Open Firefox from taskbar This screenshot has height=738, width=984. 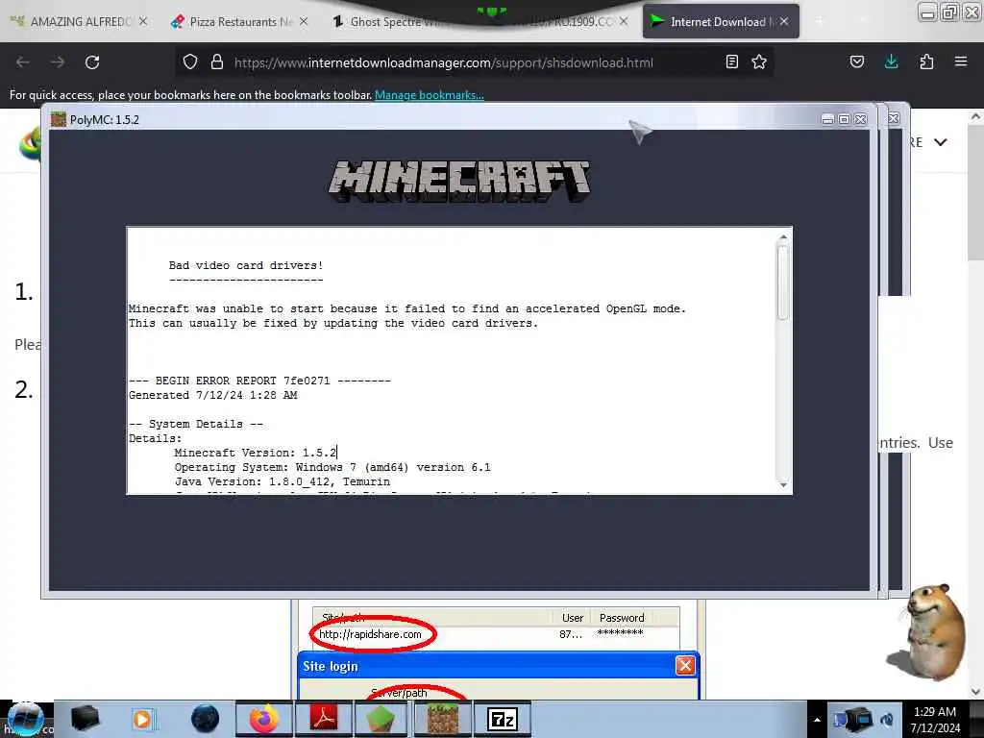point(264,719)
